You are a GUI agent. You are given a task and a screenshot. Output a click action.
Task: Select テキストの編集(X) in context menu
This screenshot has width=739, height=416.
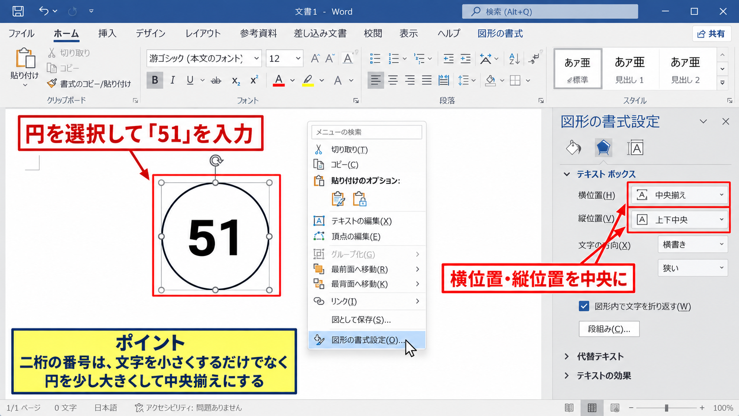(x=367, y=221)
